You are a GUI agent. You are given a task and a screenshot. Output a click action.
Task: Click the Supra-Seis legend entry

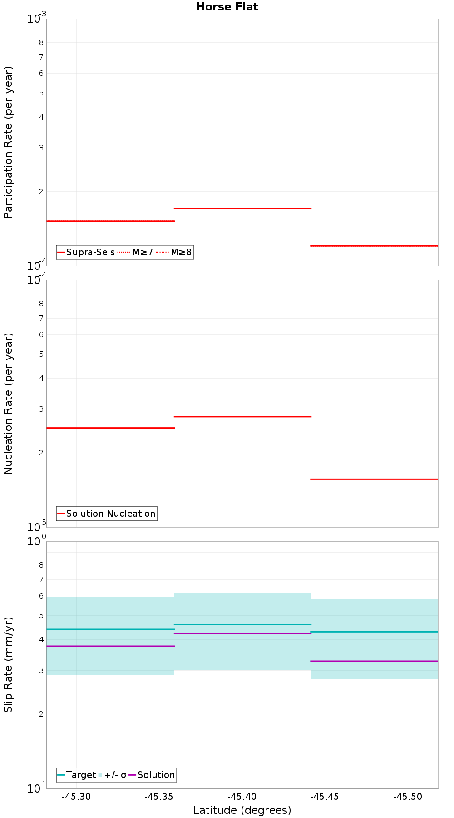86,252
